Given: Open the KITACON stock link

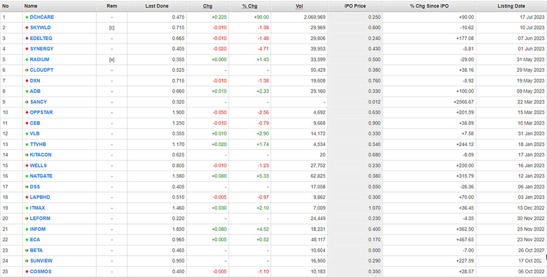Looking at the screenshot, I should 41,155.
